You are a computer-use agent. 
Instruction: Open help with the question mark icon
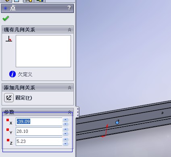coord(69,8)
